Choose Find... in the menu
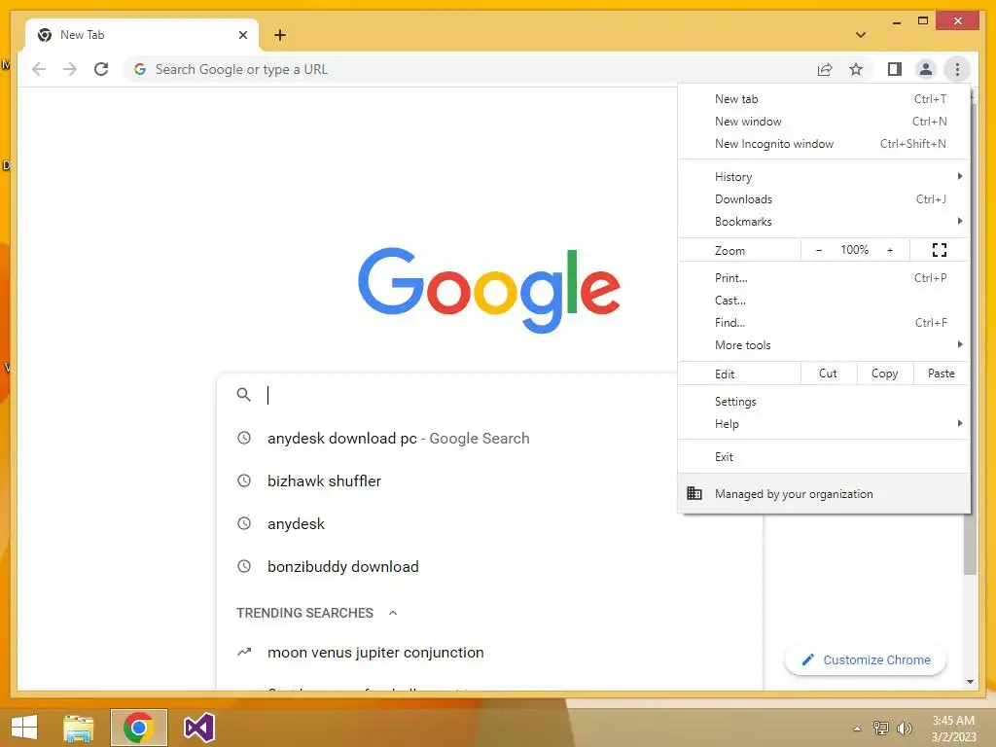Image resolution: width=996 pixels, height=747 pixels. pyautogui.click(x=824, y=322)
